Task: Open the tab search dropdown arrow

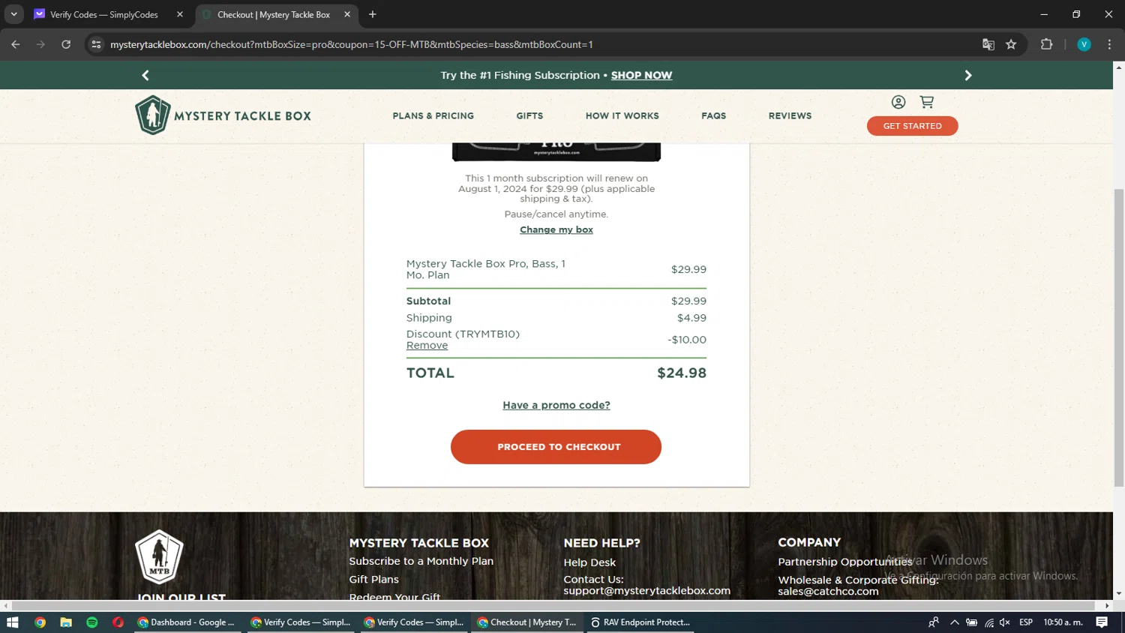Action: (x=13, y=14)
